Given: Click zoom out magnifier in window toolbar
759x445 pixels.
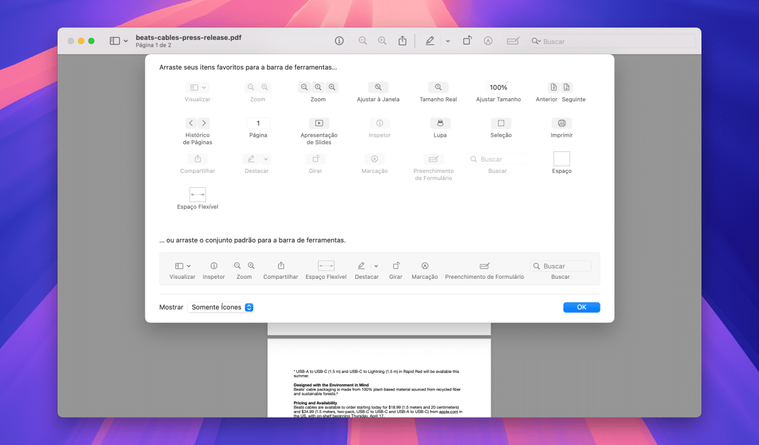Looking at the screenshot, I should tap(362, 41).
